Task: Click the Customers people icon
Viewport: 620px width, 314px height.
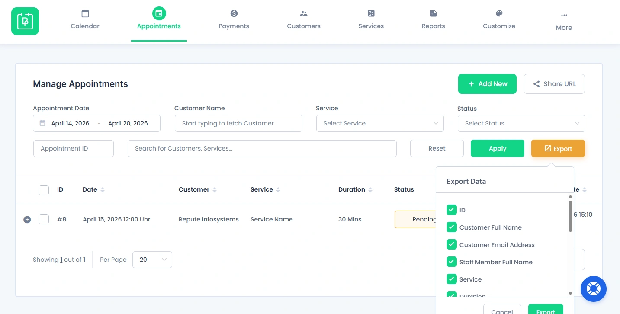Action: click(x=304, y=13)
